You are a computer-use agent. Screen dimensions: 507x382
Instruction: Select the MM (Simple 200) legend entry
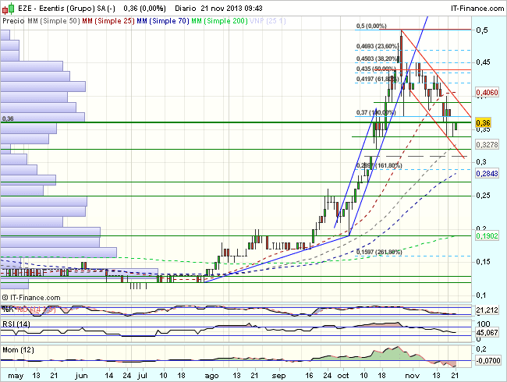point(219,21)
